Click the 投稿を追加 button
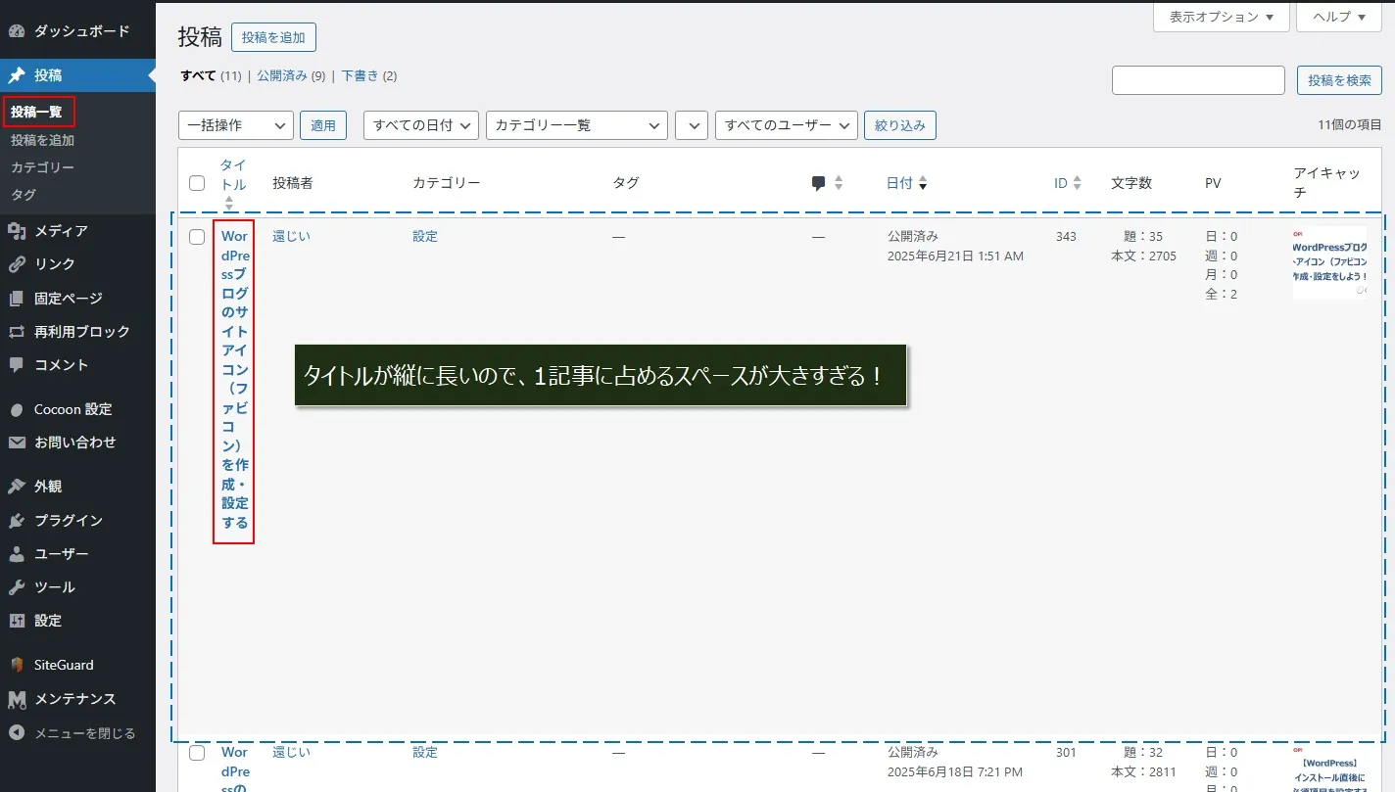The height and width of the screenshot is (792, 1395). pos(272,37)
